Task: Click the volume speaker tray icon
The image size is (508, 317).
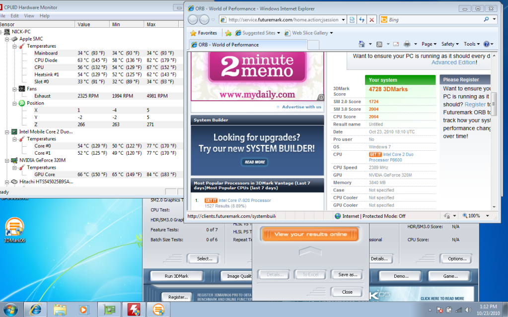Action: pos(468,310)
